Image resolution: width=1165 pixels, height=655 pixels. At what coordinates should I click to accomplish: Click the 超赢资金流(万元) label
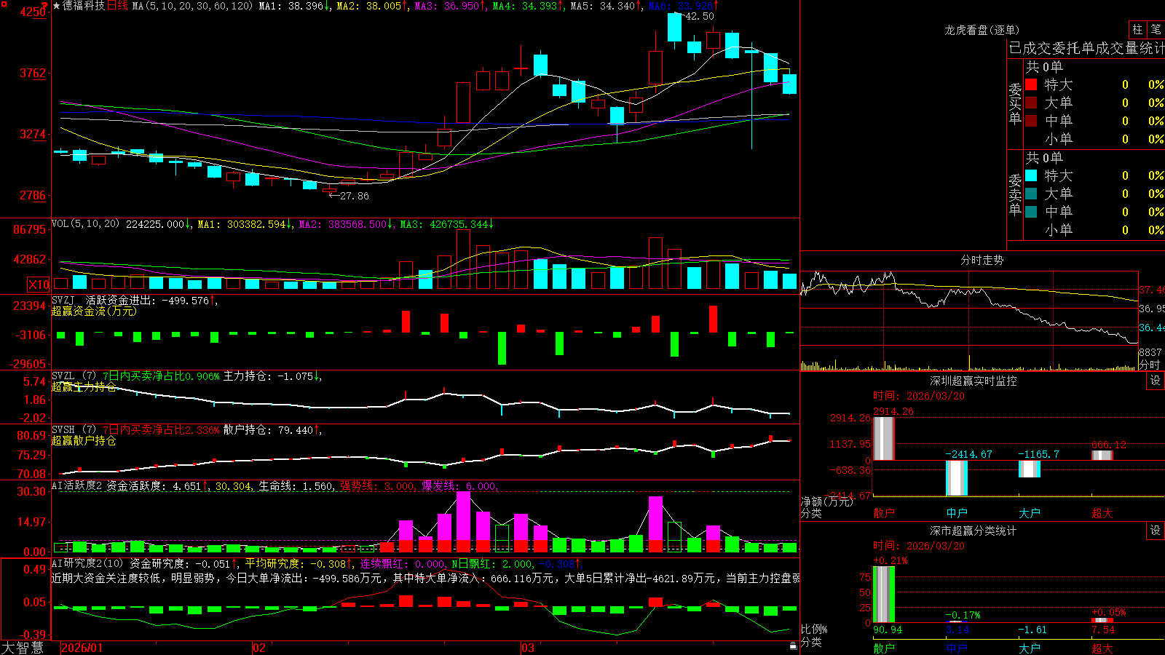(94, 311)
